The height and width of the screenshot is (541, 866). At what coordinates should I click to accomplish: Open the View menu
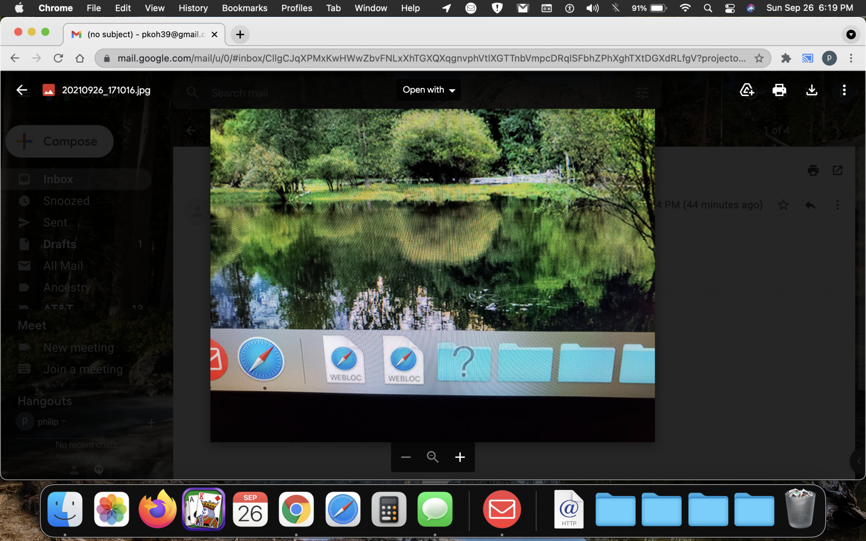(155, 8)
